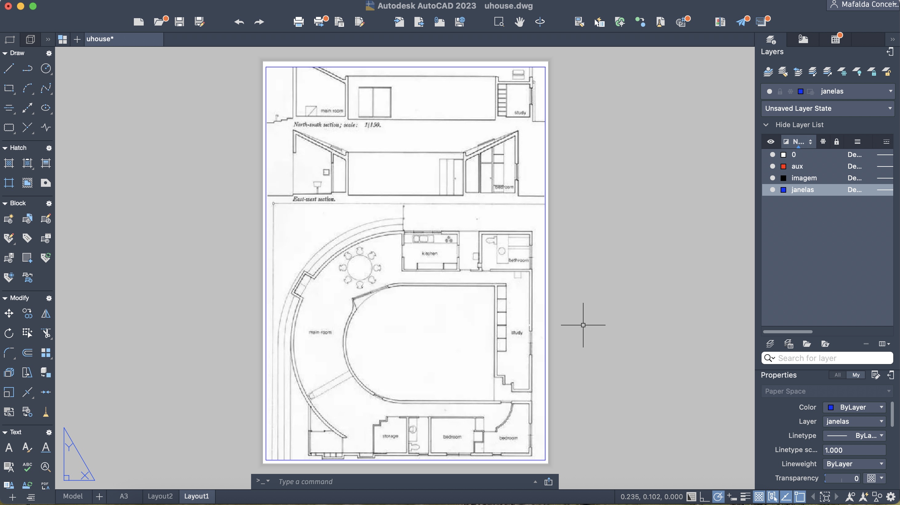The width and height of the screenshot is (900, 505).
Task: Select the Circle tool in the Draw panel
Action: (46, 69)
